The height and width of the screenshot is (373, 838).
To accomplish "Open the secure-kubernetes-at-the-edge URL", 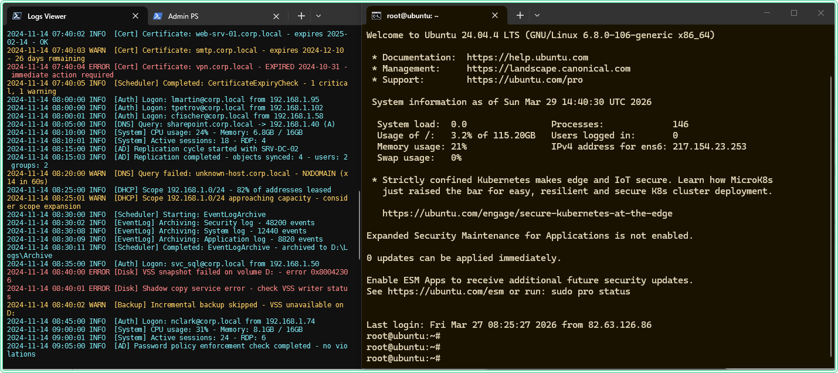I will [x=527, y=213].
